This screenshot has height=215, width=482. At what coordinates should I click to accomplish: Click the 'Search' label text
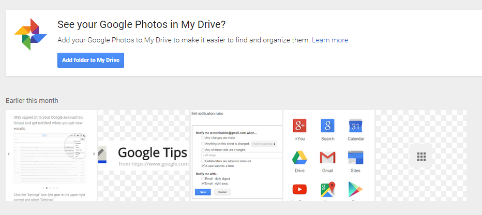328,139
